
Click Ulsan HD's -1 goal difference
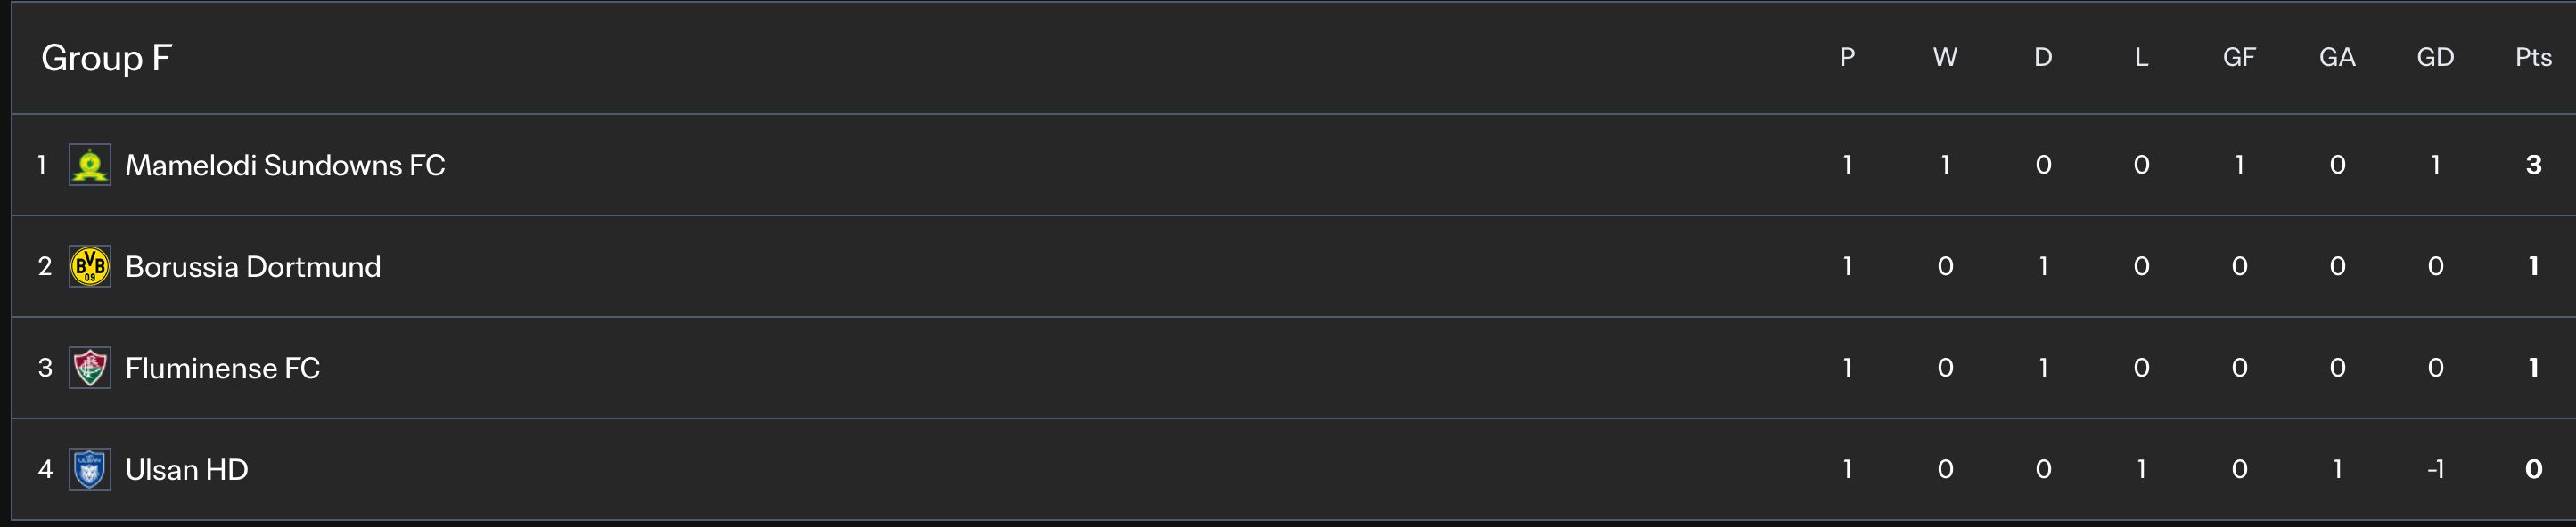[2435, 469]
